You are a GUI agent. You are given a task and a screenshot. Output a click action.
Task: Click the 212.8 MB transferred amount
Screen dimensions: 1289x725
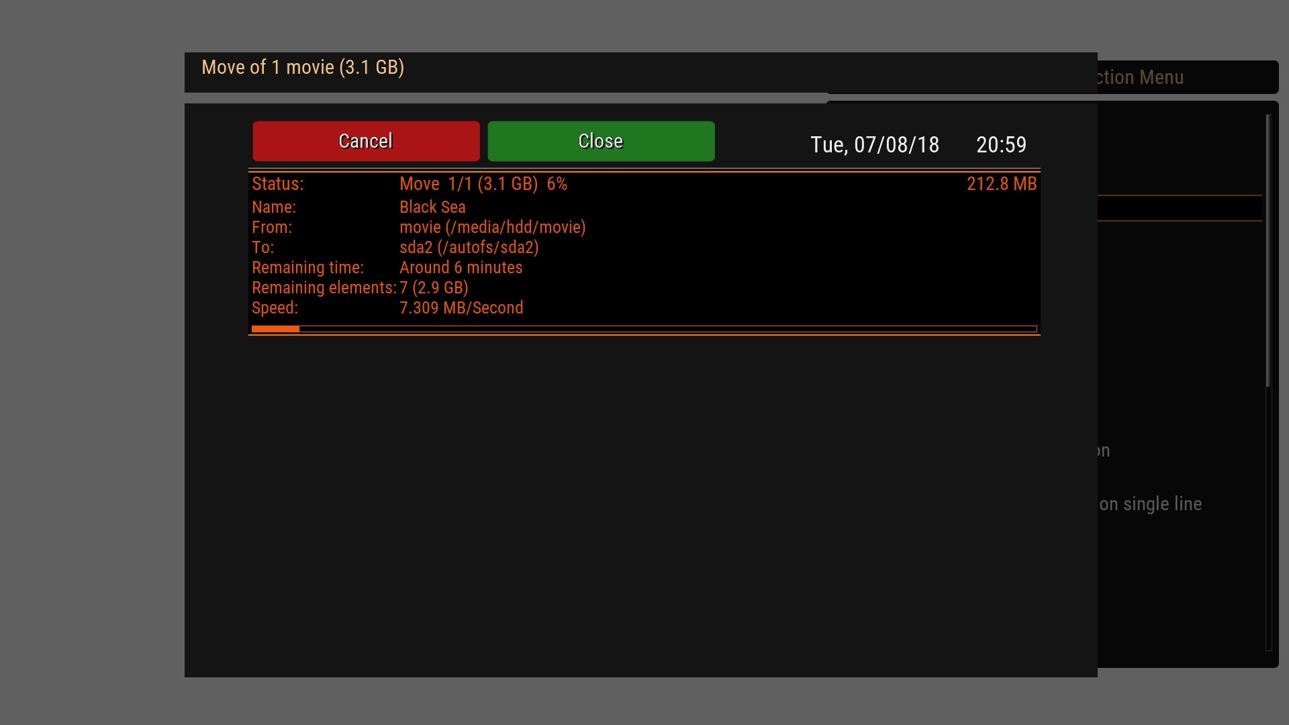tap(1001, 184)
